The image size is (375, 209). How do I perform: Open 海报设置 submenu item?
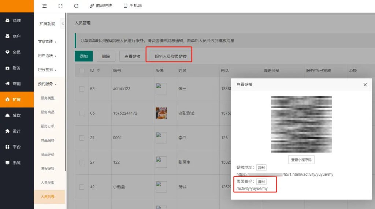click(48, 169)
